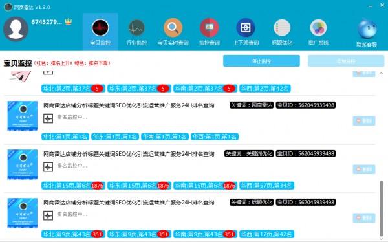Open the 宝贝监控 tab icon
388x242 pixels.
click(x=100, y=28)
